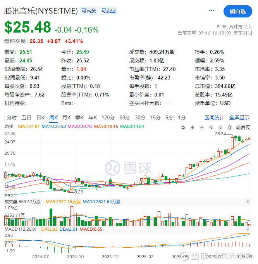
Task: Click the chart reset undo icon
Action: [183, 128]
